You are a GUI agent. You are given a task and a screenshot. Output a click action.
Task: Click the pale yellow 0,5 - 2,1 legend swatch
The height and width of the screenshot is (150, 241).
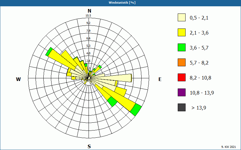(182, 17)
